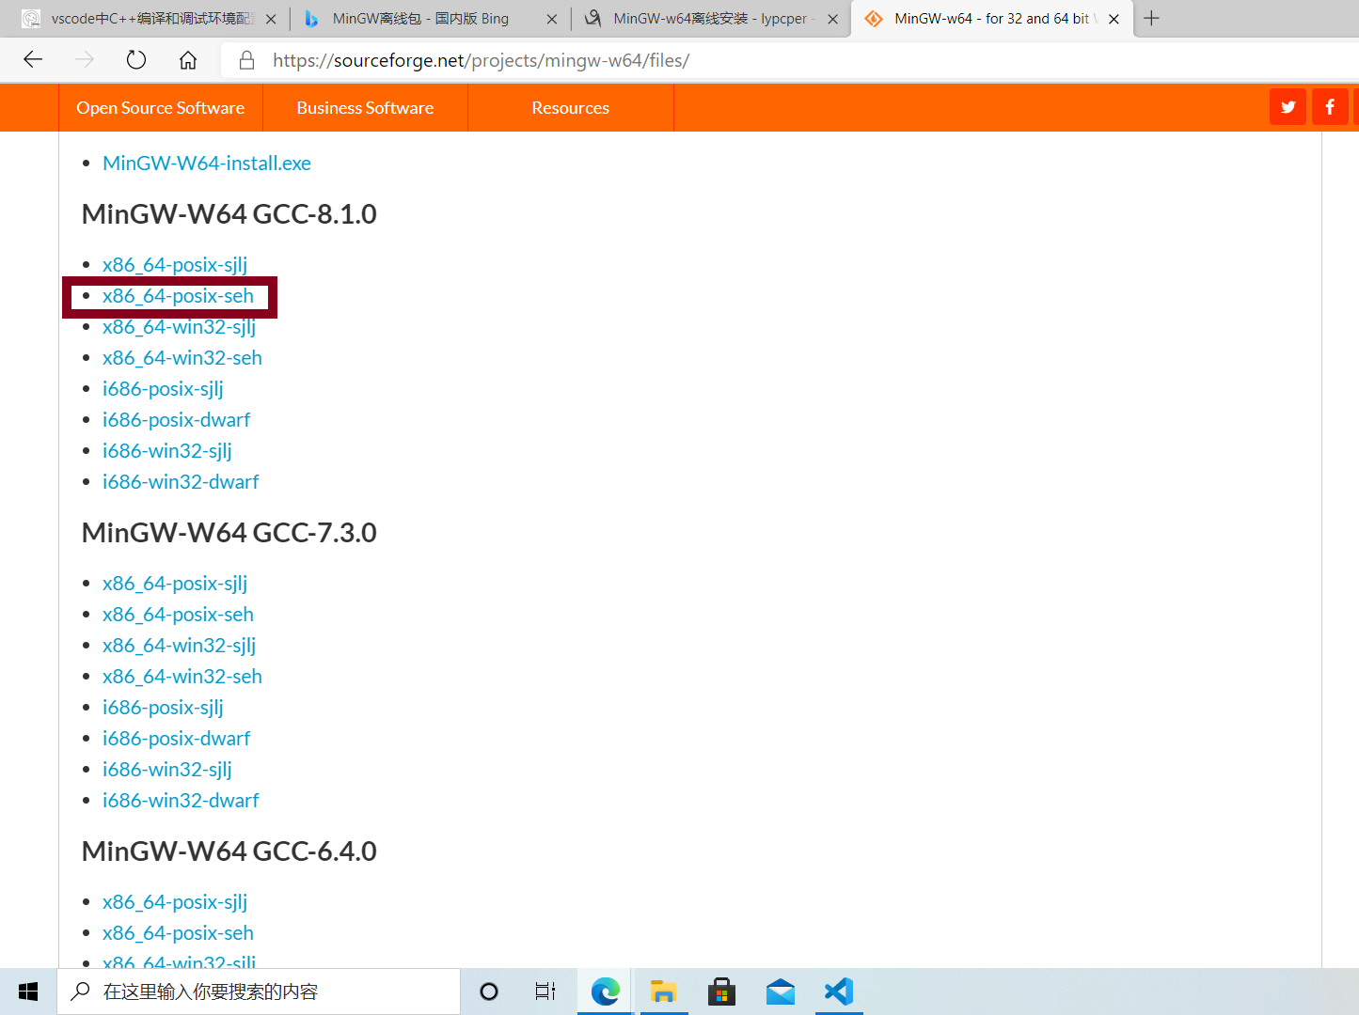1359x1015 pixels.
Task: Click the padlock site security icon
Action: coord(246,60)
